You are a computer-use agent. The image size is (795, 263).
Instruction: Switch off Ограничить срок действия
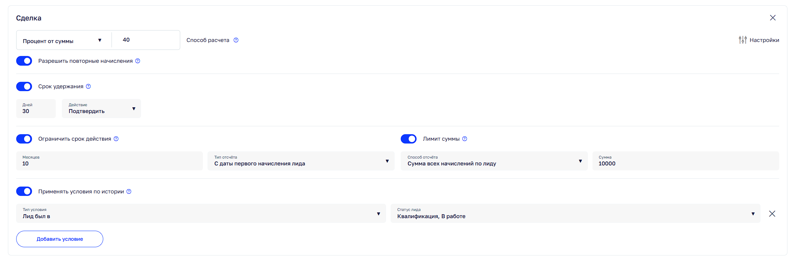(x=24, y=139)
